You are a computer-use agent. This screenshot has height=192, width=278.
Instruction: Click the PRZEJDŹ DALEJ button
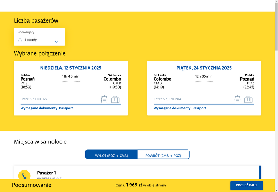point(247,185)
